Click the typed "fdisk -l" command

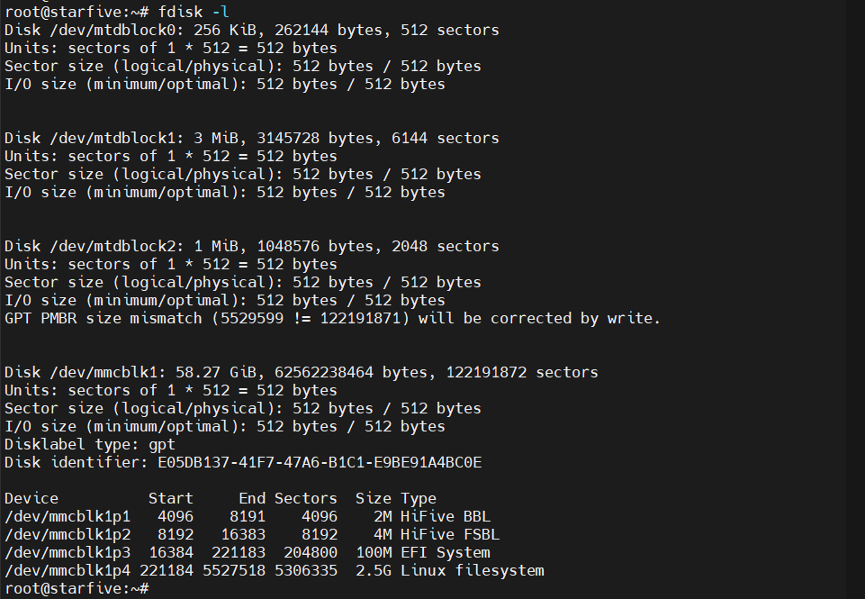[194, 12]
